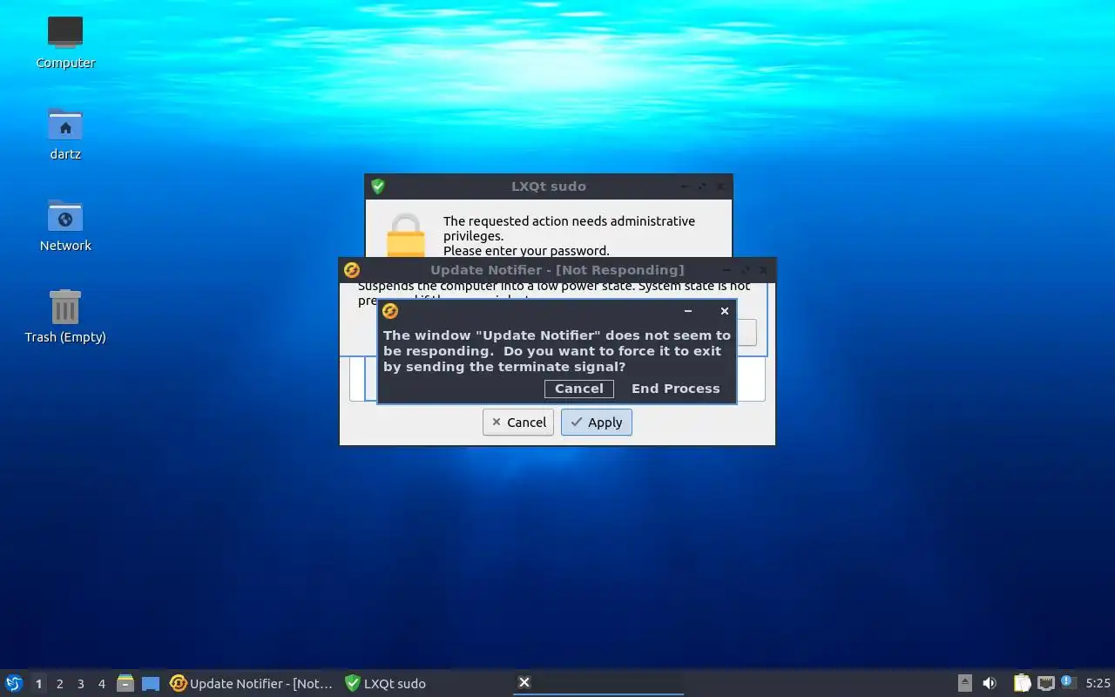Launch the file manager from the panel
Screen dimensions: 1115x697
click(x=125, y=684)
